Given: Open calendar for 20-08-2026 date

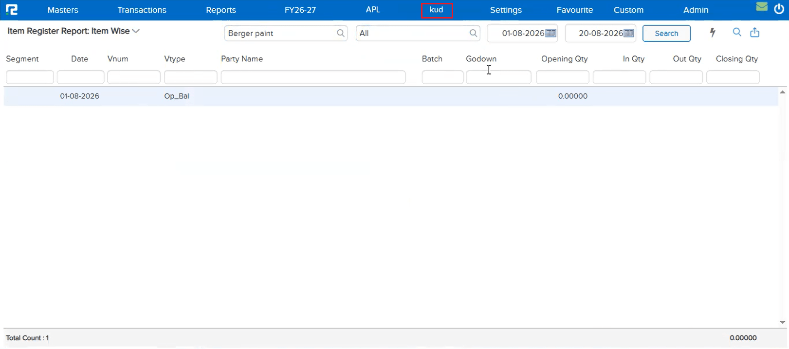Looking at the screenshot, I should pos(629,33).
